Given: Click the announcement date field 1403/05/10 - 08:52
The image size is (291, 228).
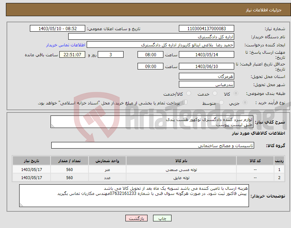Looking at the screenshot, I should 58,29.
